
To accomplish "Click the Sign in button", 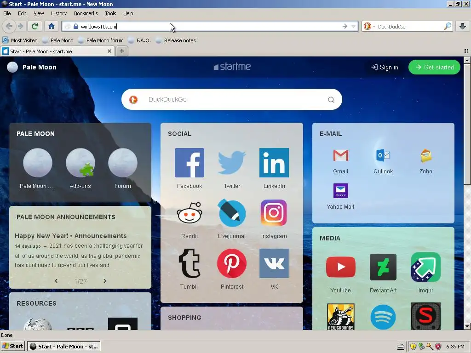I will 385,67.
